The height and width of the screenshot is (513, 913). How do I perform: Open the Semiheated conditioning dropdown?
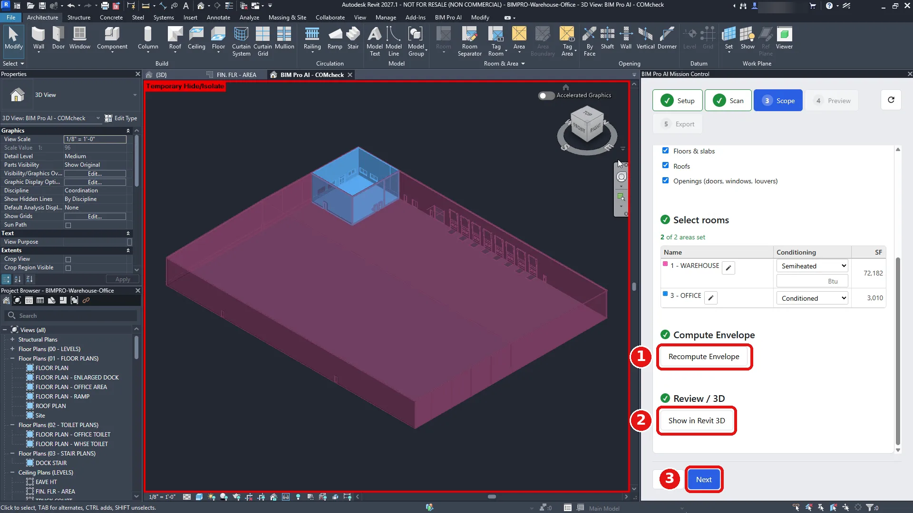tap(812, 266)
